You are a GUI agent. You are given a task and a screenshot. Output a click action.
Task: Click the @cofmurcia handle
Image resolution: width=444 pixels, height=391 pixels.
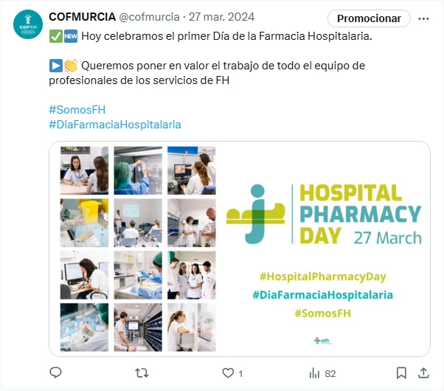(x=149, y=17)
